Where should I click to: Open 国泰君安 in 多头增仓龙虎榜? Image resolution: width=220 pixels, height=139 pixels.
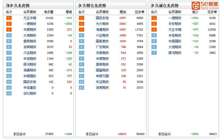(x=102, y=41)
